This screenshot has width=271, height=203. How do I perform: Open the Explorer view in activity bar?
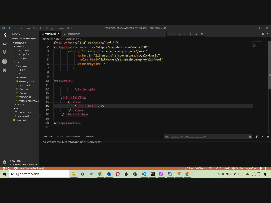click(x=4, y=36)
